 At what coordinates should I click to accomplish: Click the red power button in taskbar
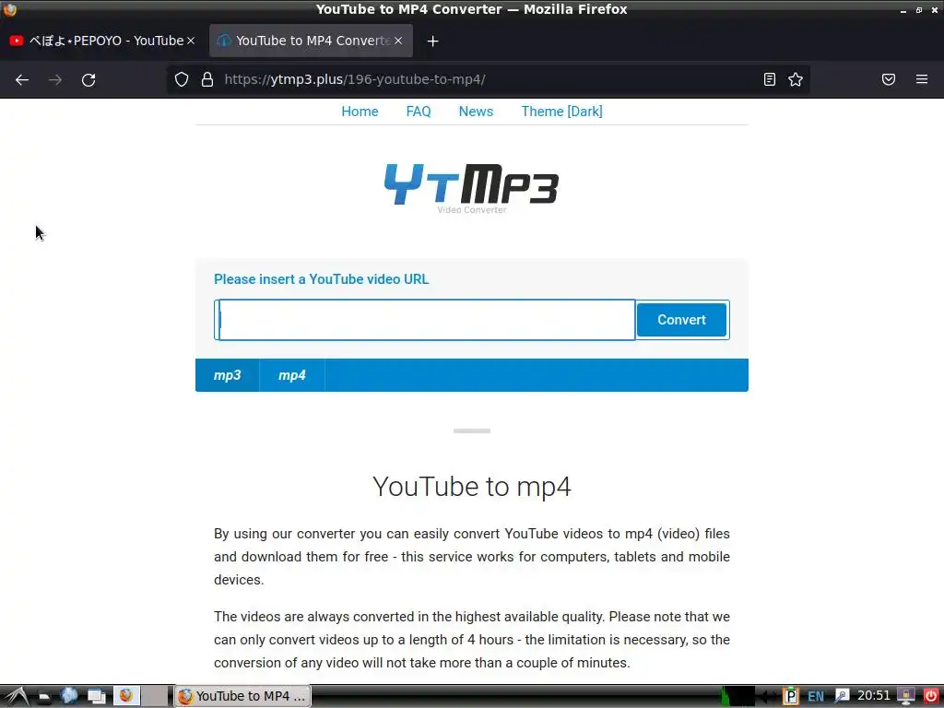[x=931, y=697]
